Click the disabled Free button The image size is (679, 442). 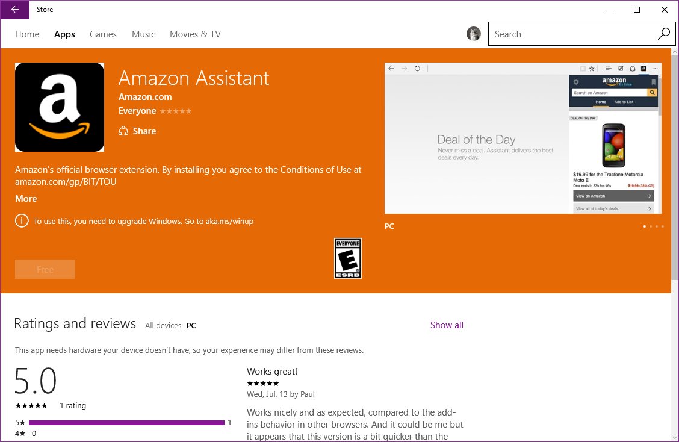tap(45, 269)
